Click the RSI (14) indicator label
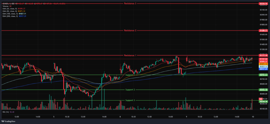This screenshot has height=124, width=270. pyautogui.click(x=6, y=112)
